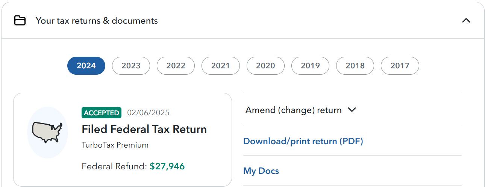Click the green ACCEPTED status badge
The width and height of the screenshot is (485, 187).
[102, 113]
